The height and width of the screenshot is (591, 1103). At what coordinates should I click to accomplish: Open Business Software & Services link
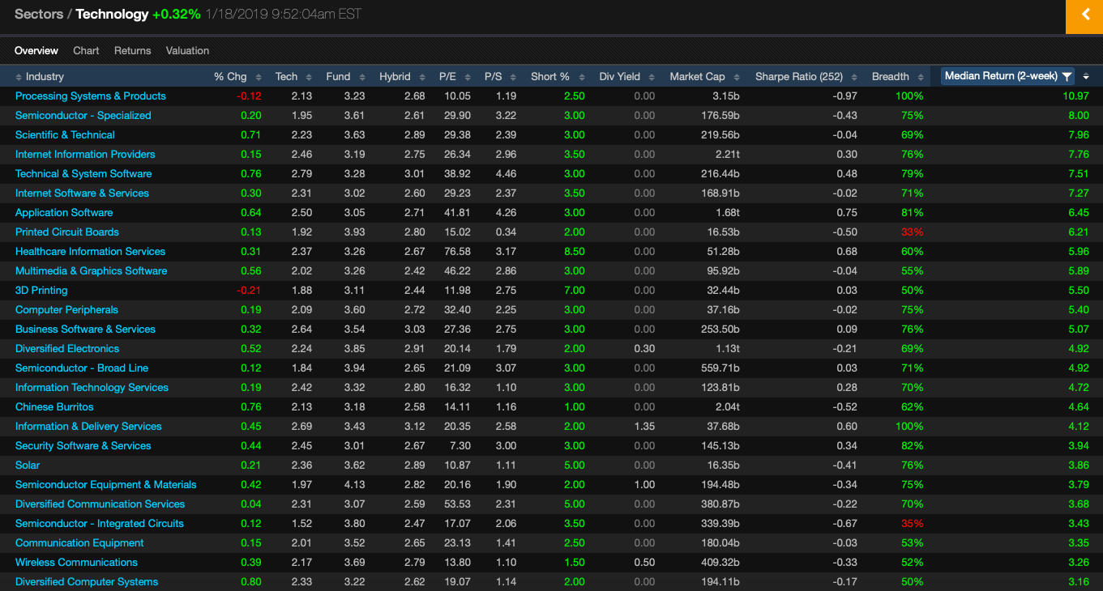[85, 329]
